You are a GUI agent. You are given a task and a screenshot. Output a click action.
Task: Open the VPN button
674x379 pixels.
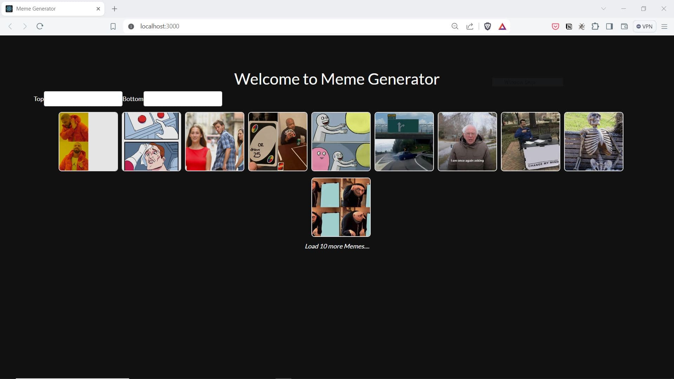pos(645,26)
